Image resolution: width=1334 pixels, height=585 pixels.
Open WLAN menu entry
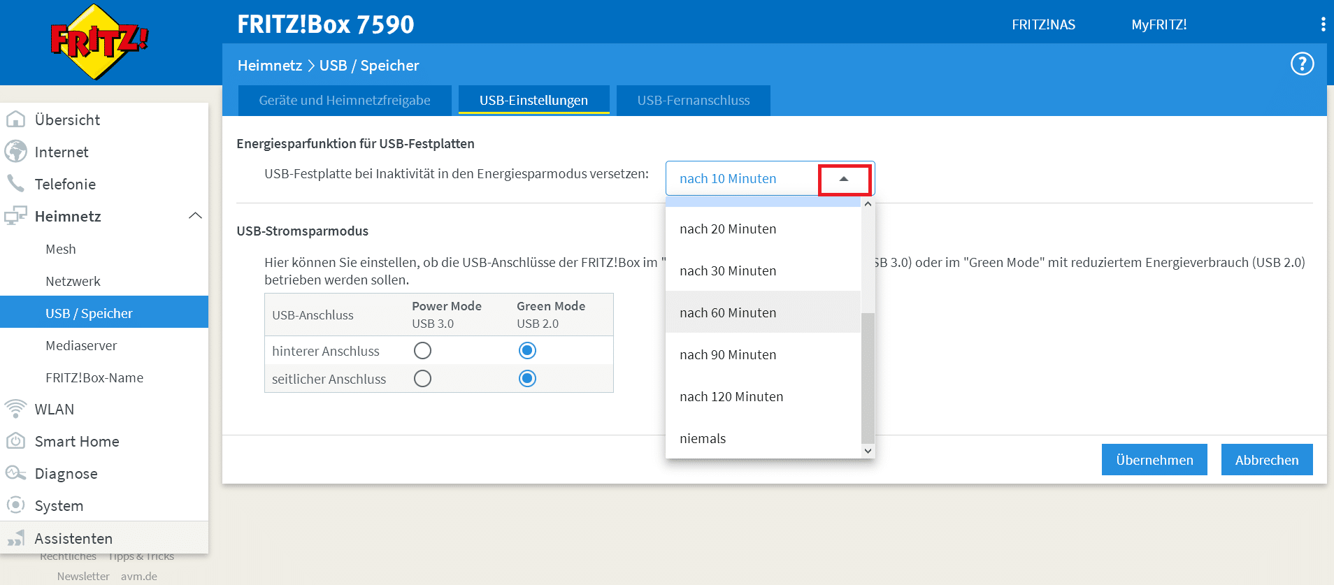(104, 409)
